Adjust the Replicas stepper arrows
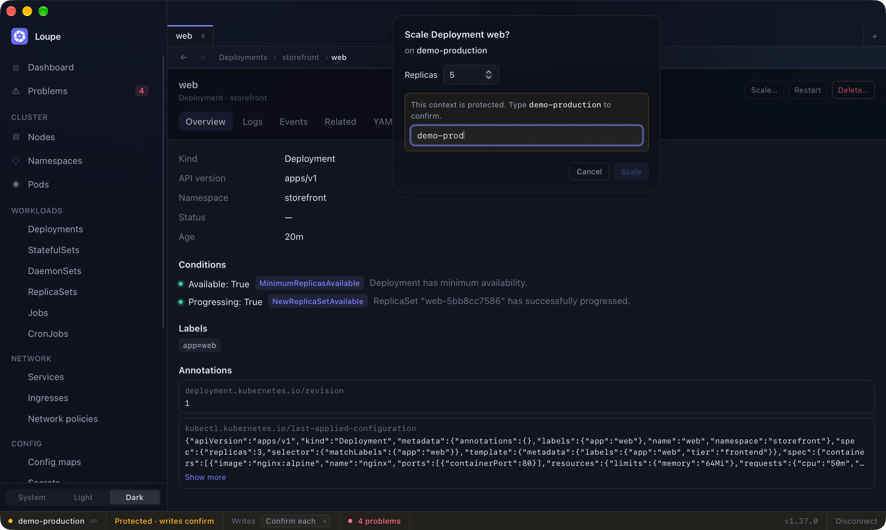 [x=488, y=75]
